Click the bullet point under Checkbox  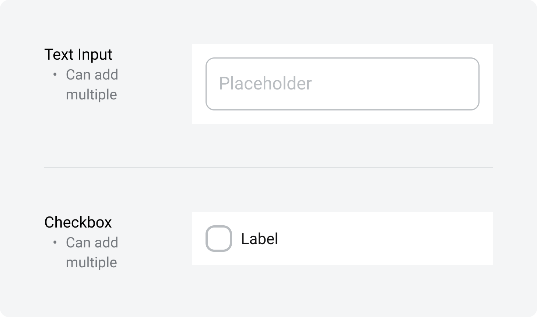click(55, 242)
